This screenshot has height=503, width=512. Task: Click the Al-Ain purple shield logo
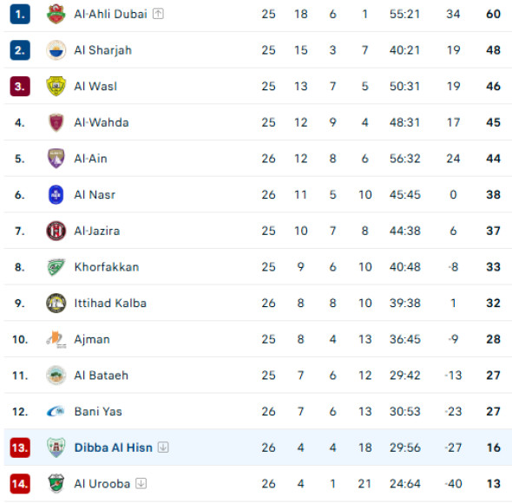[x=56, y=159]
